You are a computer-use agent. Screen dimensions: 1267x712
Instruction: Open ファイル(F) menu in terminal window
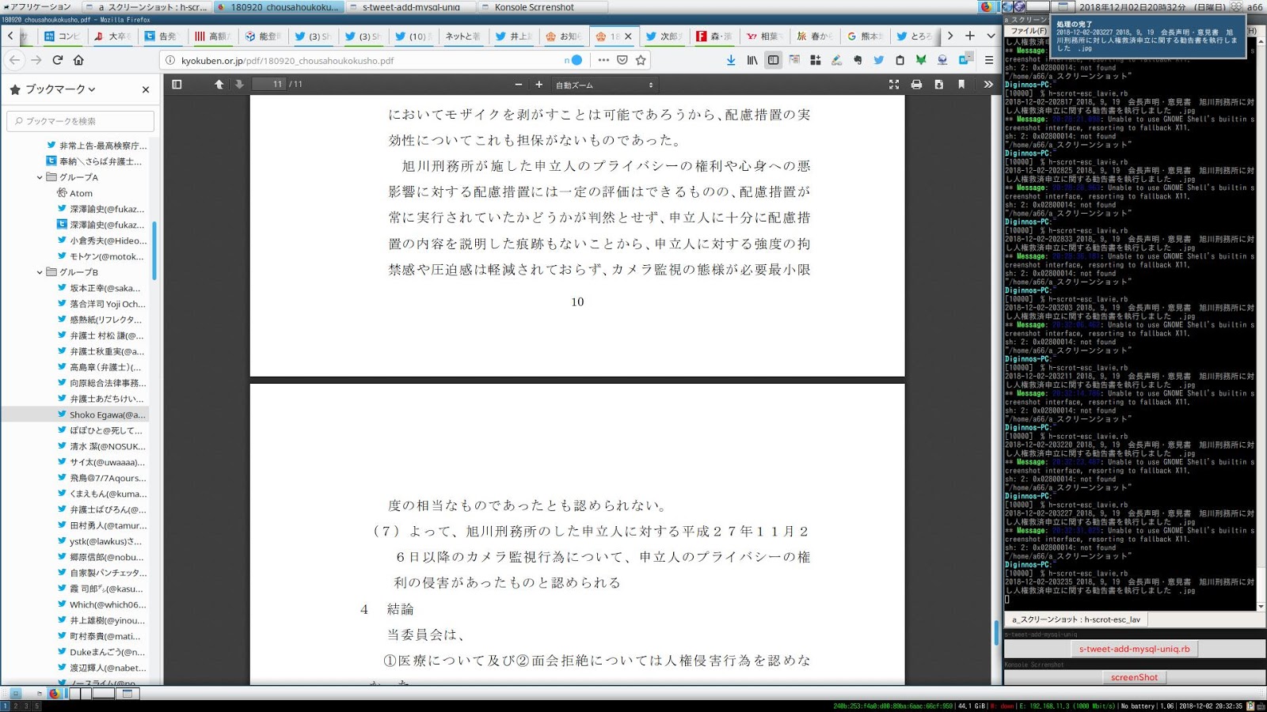coord(1029,31)
